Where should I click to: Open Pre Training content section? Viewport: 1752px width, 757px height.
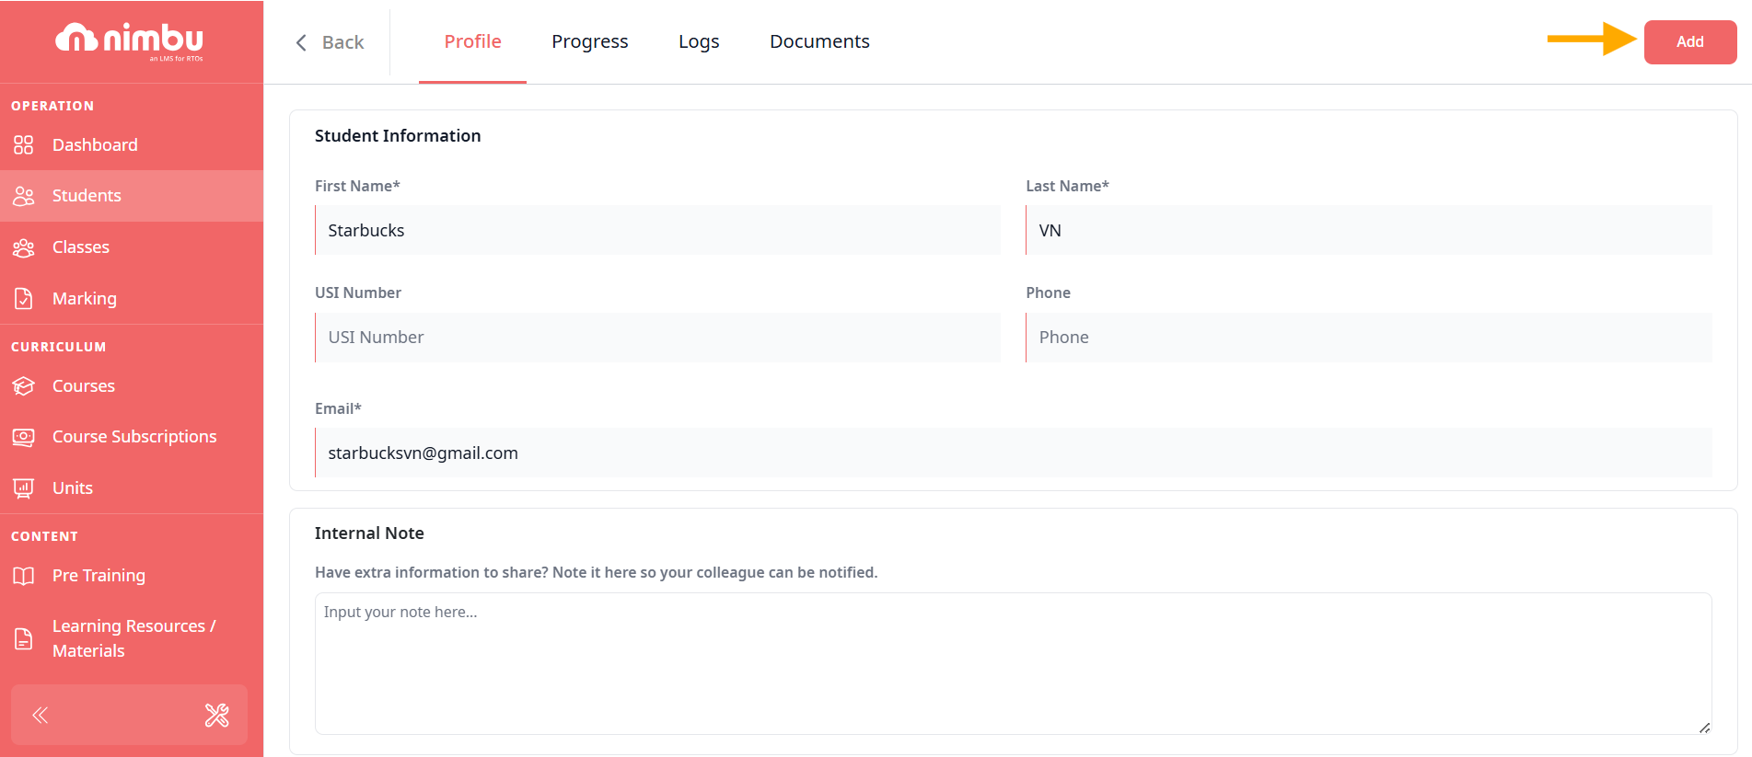tap(132, 576)
